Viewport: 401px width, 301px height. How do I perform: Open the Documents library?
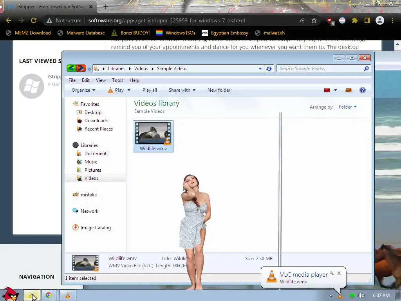click(96, 153)
